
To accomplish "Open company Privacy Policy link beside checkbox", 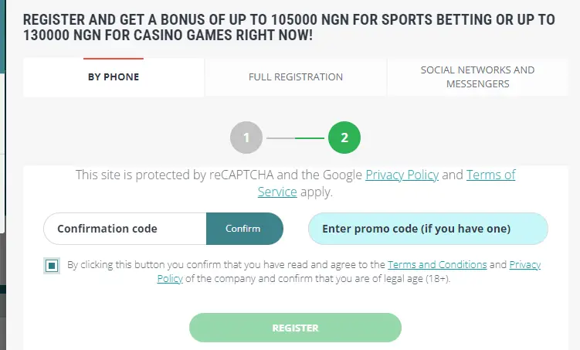I will click(x=524, y=265).
